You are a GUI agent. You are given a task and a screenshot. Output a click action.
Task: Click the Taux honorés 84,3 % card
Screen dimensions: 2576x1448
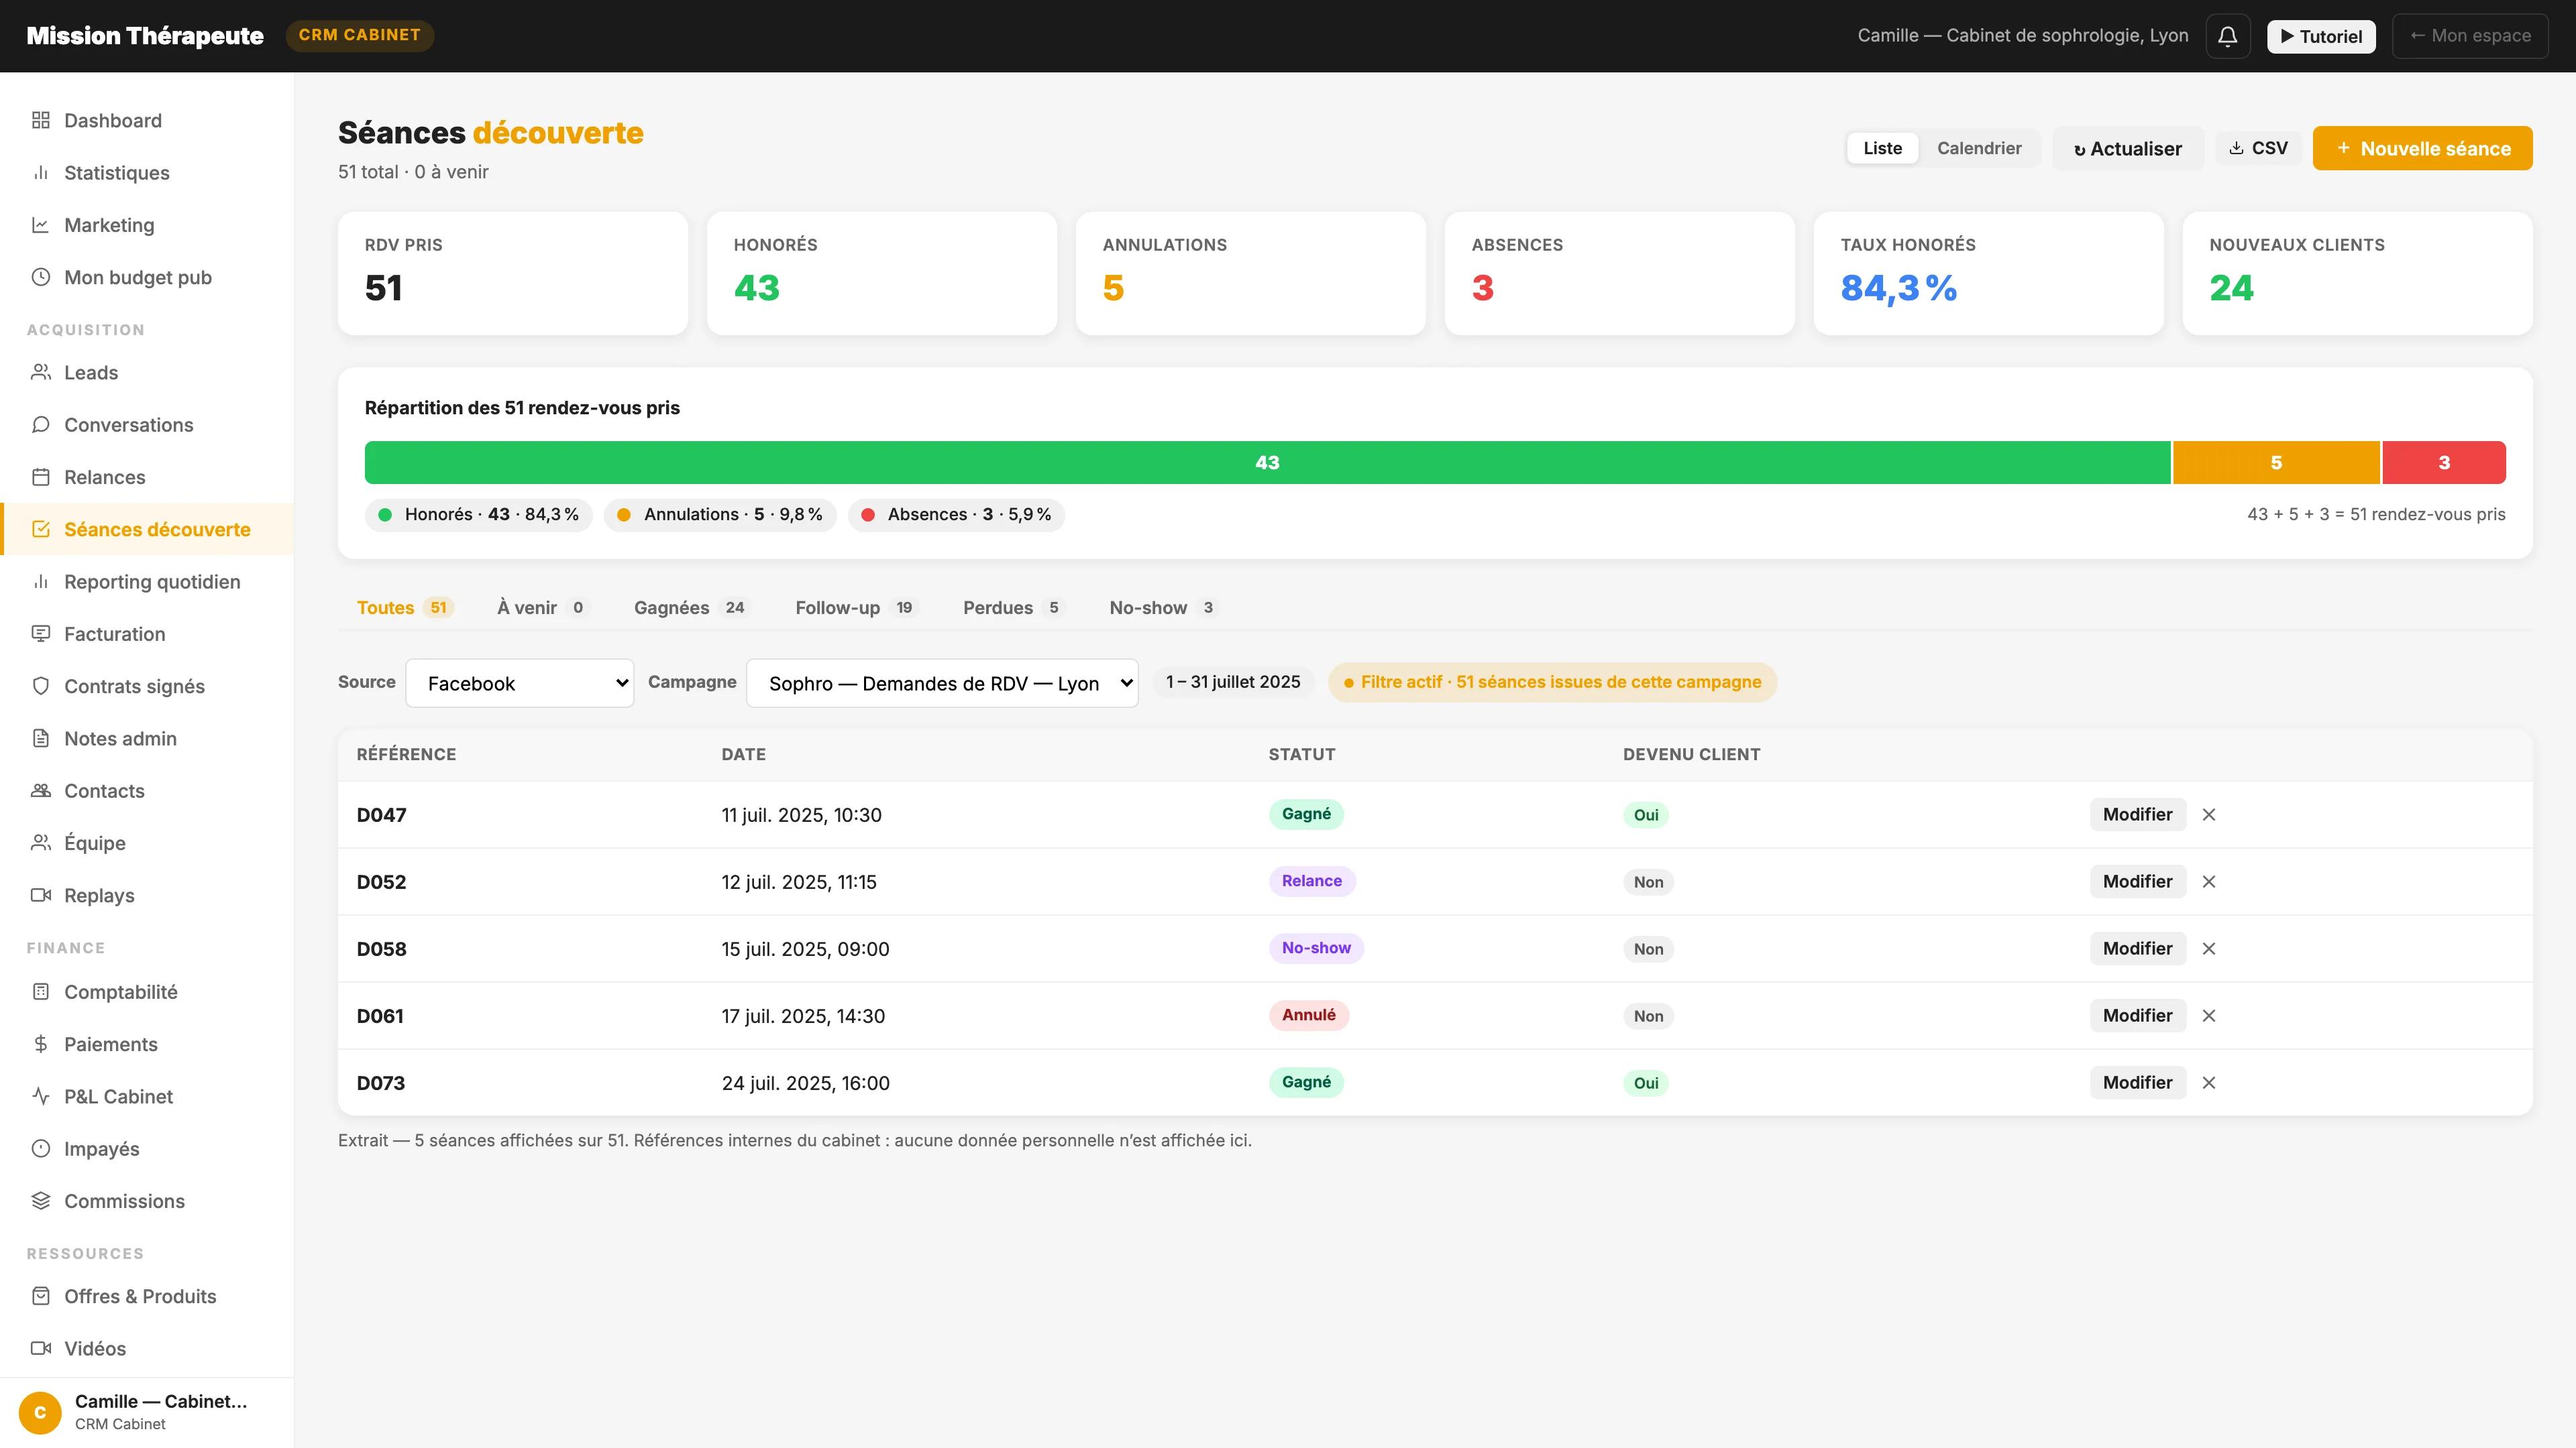click(x=1988, y=273)
